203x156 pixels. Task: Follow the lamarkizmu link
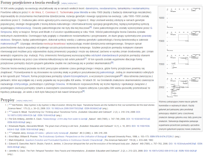pyautogui.click(x=124, y=9)
